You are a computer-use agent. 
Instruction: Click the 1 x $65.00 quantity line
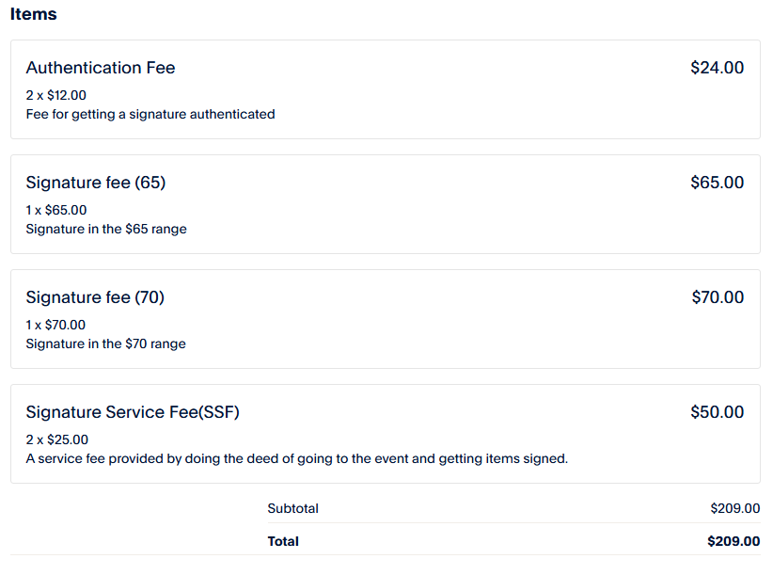[56, 210]
